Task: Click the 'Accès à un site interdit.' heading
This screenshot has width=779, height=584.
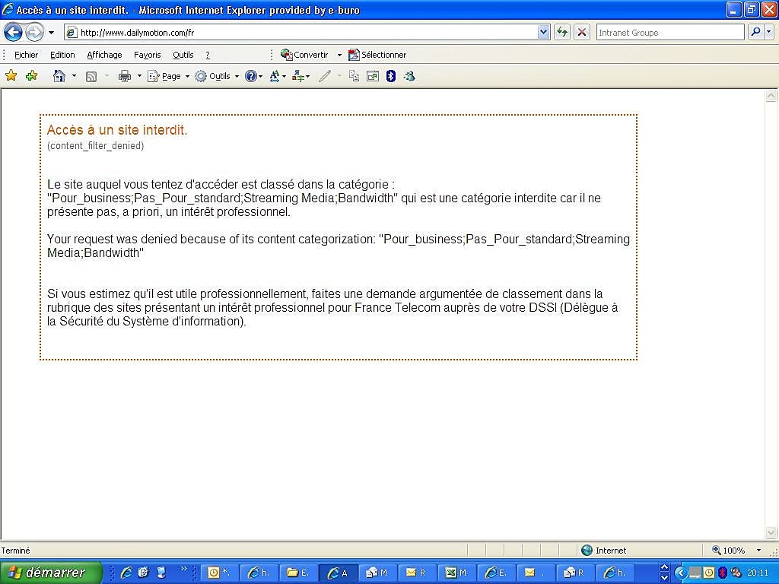Action: [116, 130]
